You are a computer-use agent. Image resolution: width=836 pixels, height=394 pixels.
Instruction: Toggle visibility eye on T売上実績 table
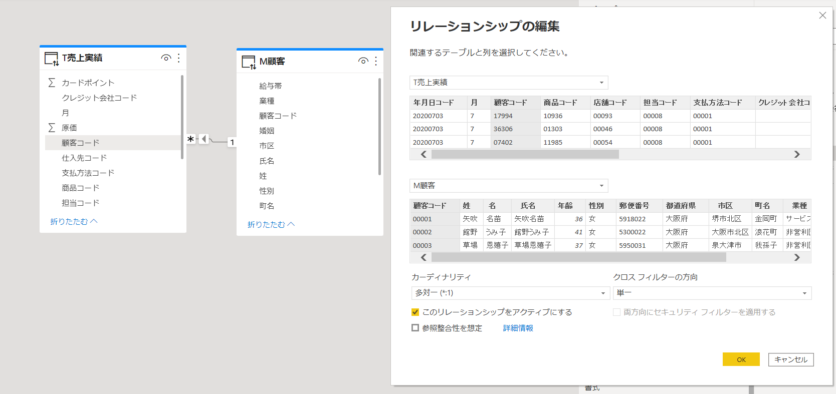click(166, 58)
